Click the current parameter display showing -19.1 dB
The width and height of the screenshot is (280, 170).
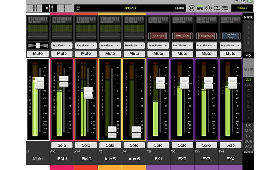[130, 8]
